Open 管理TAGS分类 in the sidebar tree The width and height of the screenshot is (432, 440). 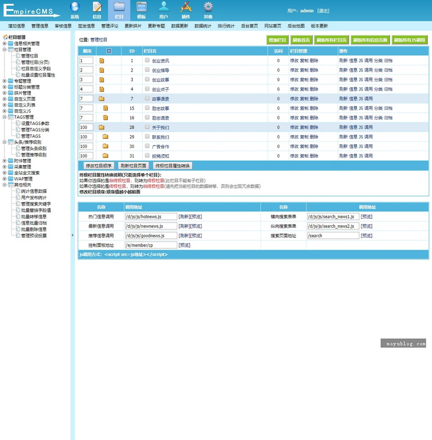pos(35,130)
